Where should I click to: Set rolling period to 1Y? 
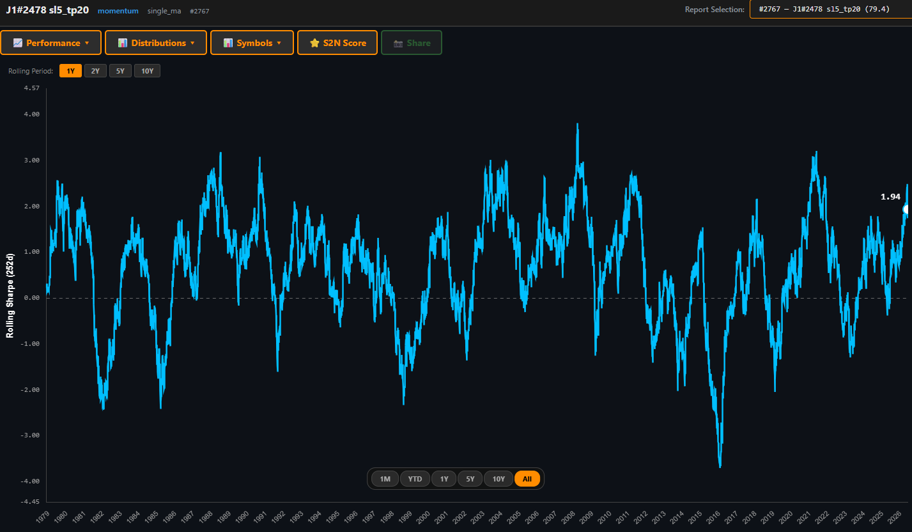tap(70, 71)
